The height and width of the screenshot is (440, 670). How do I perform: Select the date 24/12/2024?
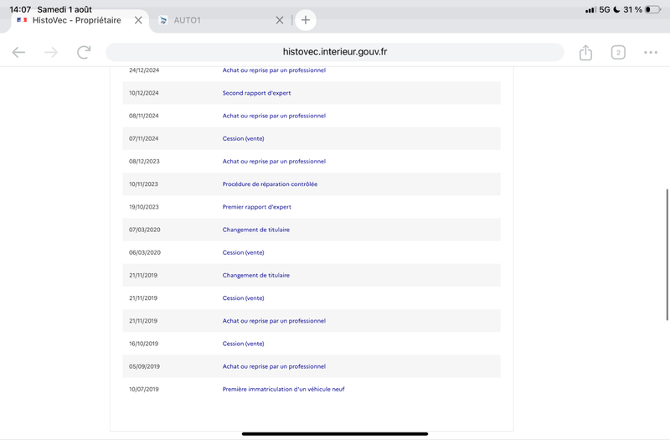(144, 70)
